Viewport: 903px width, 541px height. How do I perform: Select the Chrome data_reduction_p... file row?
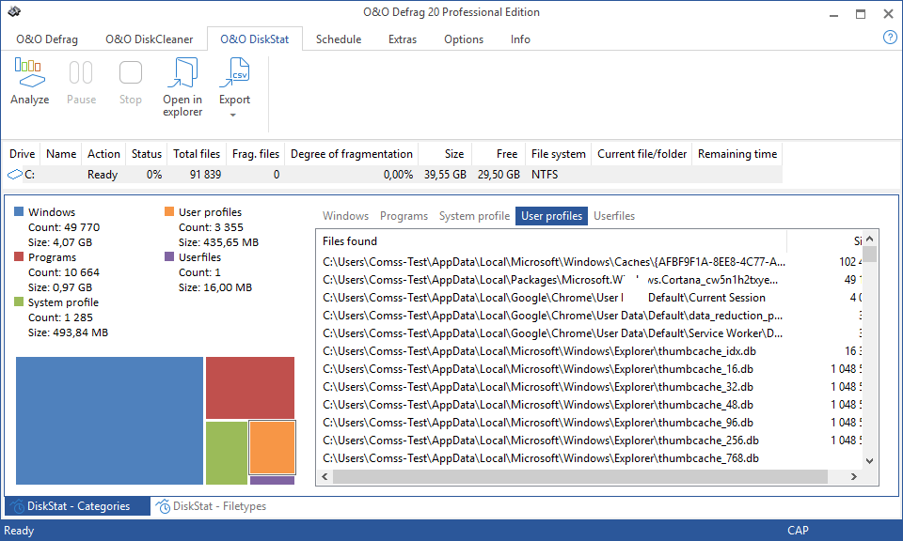point(590,316)
